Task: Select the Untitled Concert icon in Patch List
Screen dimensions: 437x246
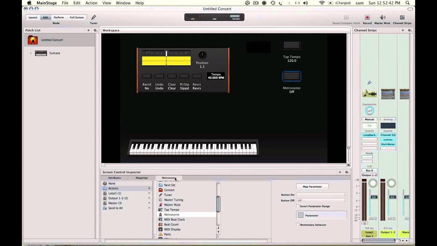Action: pos(33,40)
